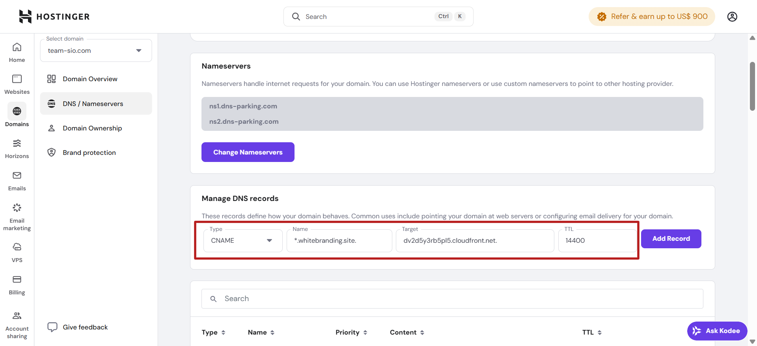Click the top Search field

[x=378, y=17]
